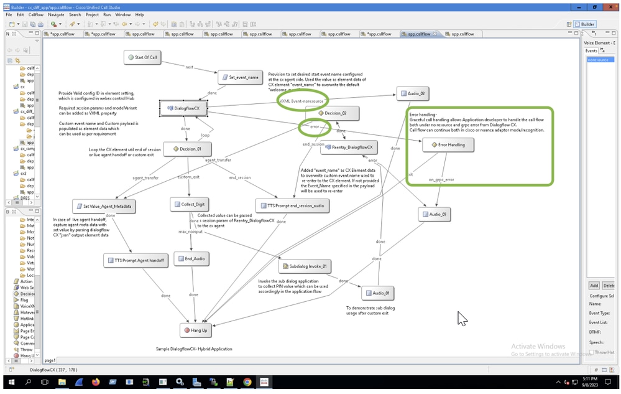
Task: Click the Delete button in Events panel
Action: 608,286
